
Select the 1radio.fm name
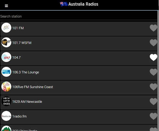[x=20, y=116]
